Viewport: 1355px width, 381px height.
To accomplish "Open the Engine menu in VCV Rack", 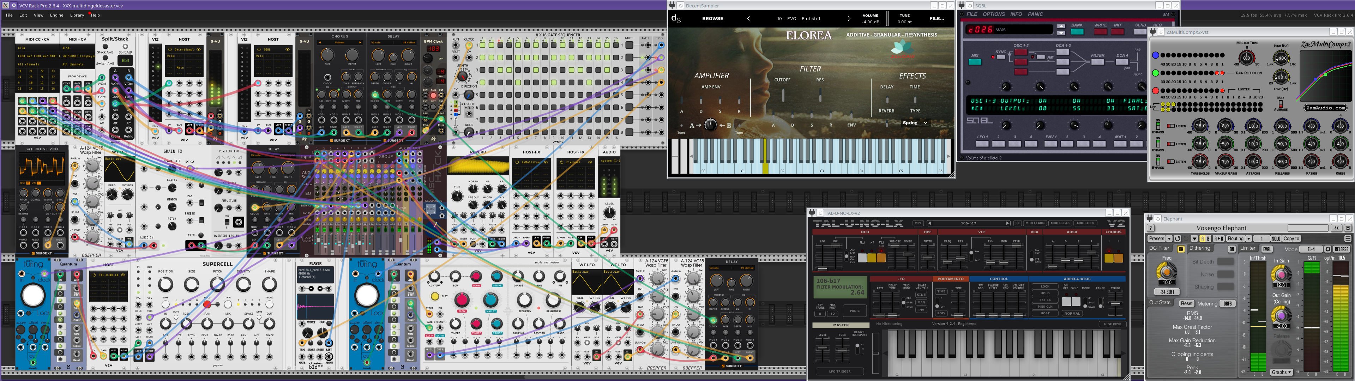I will coord(56,15).
